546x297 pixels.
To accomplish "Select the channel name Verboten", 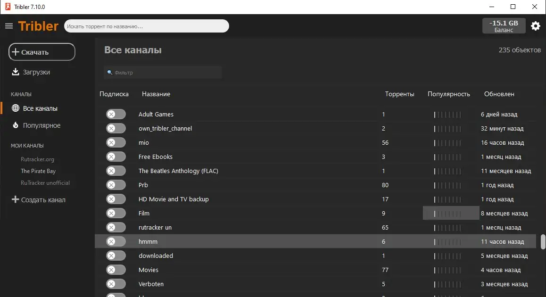I will (x=151, y=284).
